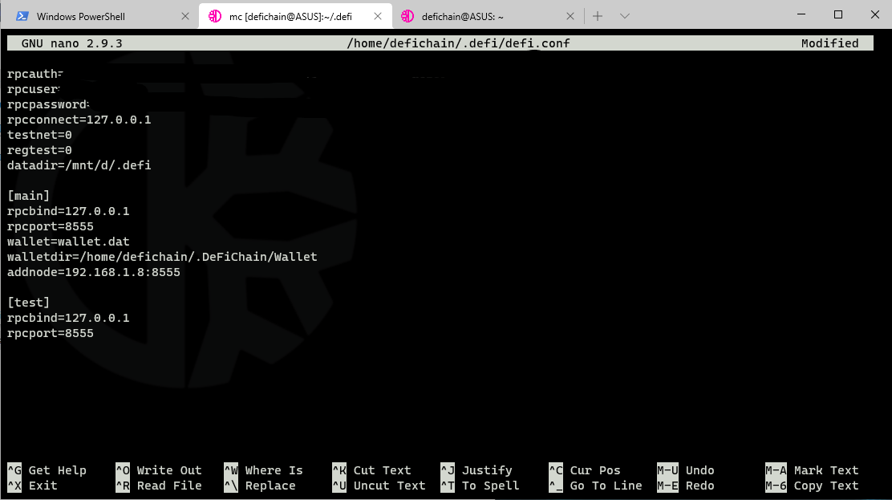The width and height of the screenshot is (892, 500).
Task: Click the datadir=/mnt/d/.defi line
Action: coord(79,165)
